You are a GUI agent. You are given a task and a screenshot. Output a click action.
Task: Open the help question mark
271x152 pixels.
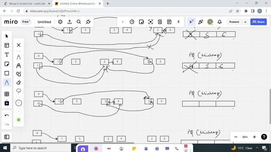click(x=264, y=137)
